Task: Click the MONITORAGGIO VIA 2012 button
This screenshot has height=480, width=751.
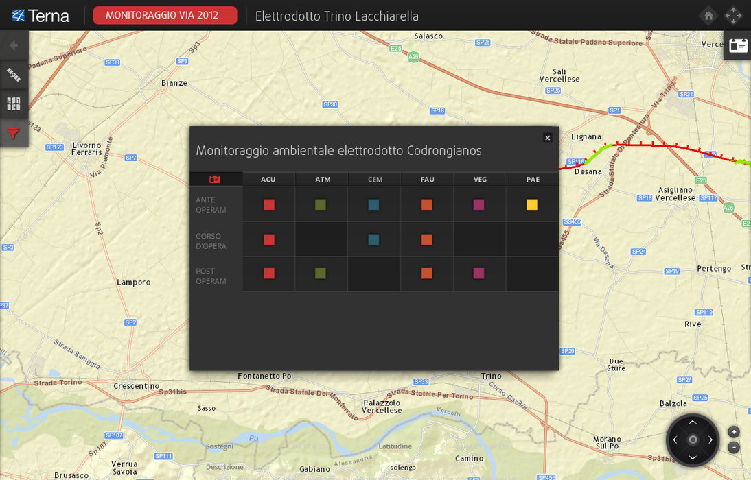Action: (x=165, y=15)
